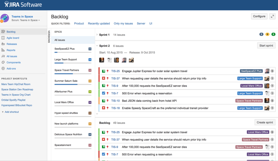The width and height of the screenshot is (278, 161).
Task: Open the Afterburner Plus epic dropdown
Action: pos(90,92)
